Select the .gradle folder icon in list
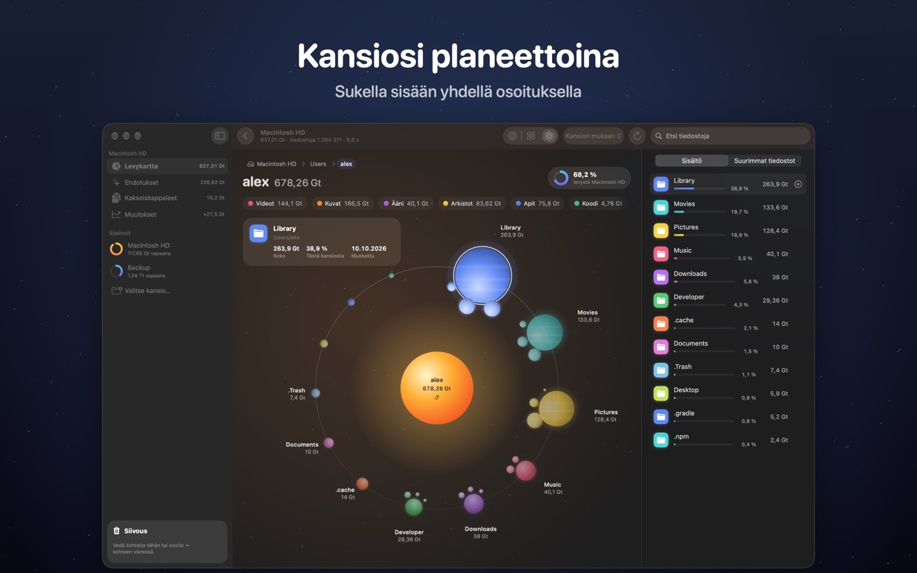The width and height of the screenshot is (917, 573). tap(661, 416)
